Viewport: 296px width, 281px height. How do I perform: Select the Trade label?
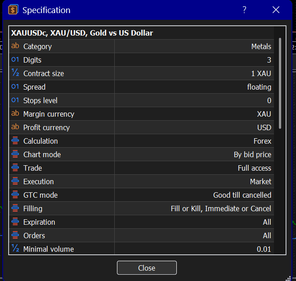point(32,168)
